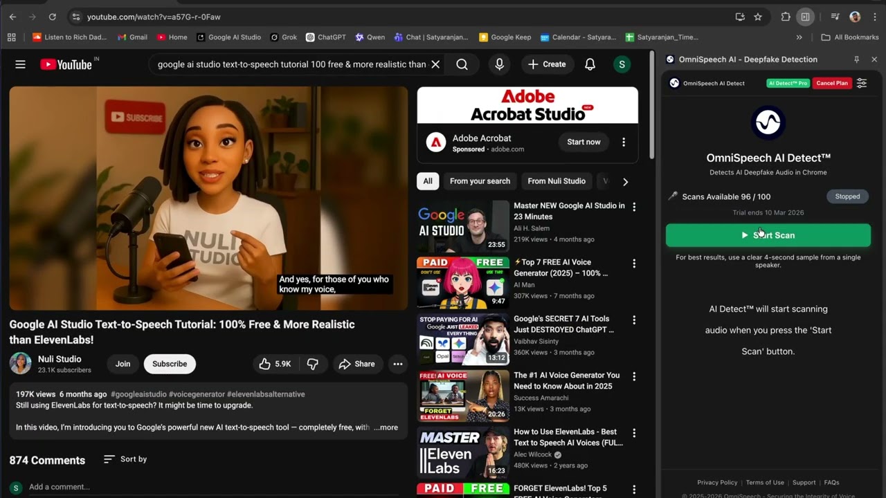Open Gmail bookmark
The width and height of the screenshot is (886, 498).
132,37
